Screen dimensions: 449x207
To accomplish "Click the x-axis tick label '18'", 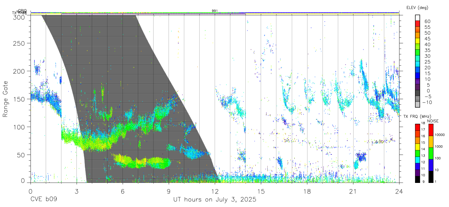I will pyautogui.click(x=307, y=191).
